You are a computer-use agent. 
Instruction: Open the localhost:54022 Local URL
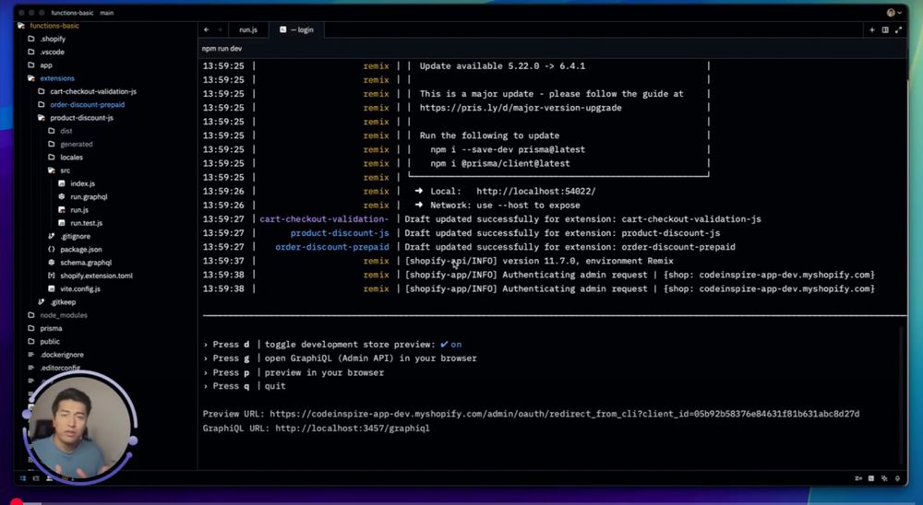pyautogui.click(x=535, y=191)
